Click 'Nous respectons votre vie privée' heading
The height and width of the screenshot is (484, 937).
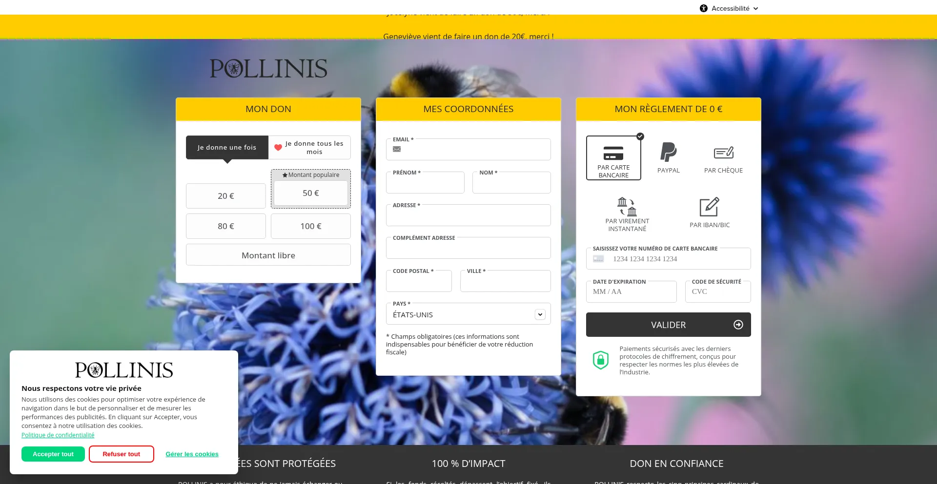point(81,388)
